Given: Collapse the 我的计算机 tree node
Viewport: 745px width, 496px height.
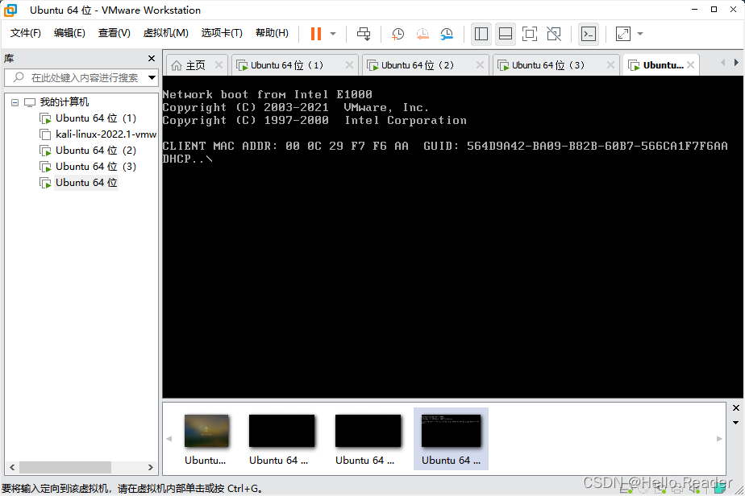Looking at the screenshot, I should (x=15, y=102).
